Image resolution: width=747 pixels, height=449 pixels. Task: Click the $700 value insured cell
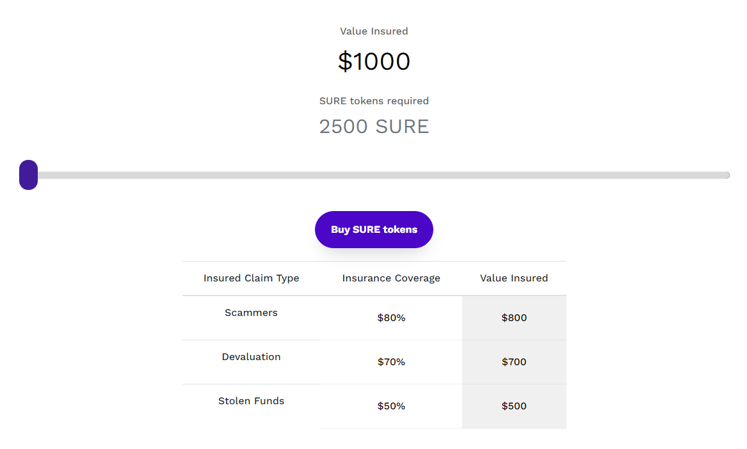click(x=514, y=362)
